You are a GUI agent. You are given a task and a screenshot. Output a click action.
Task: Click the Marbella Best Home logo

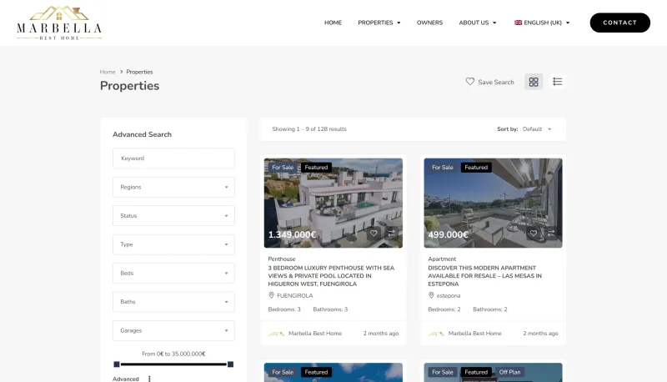click(59, 23)
